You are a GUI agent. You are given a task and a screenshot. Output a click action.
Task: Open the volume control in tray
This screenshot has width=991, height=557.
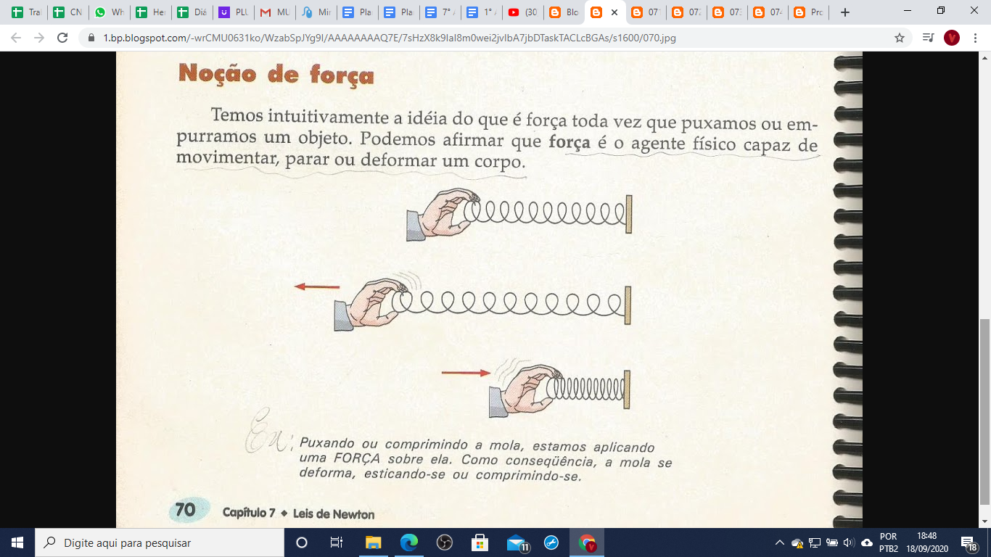(x=848, y=542)
